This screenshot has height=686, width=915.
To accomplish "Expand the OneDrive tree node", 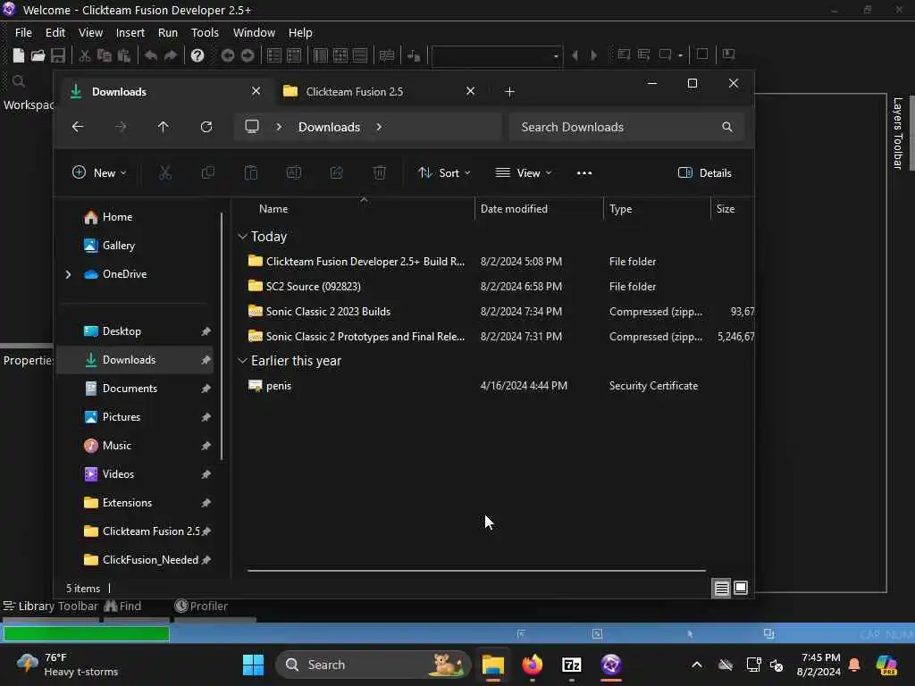I will [68, 274].
